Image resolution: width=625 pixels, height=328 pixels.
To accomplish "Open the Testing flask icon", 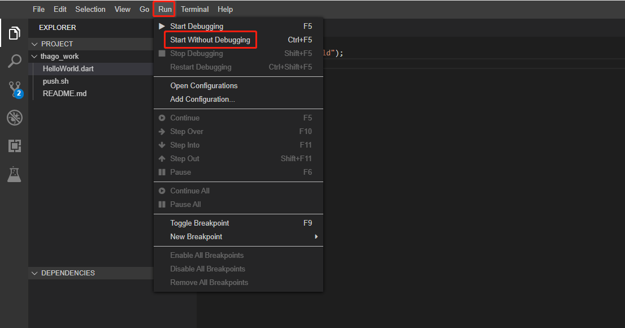I will [x=14, y=174].
